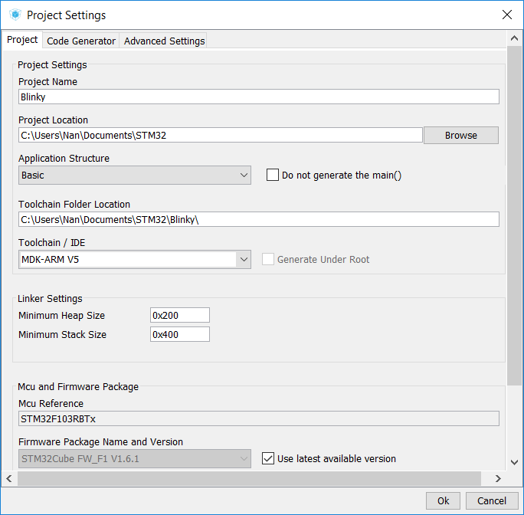
Task: Click the horizontal scrollbar left arrow
Action: [9, 478]
